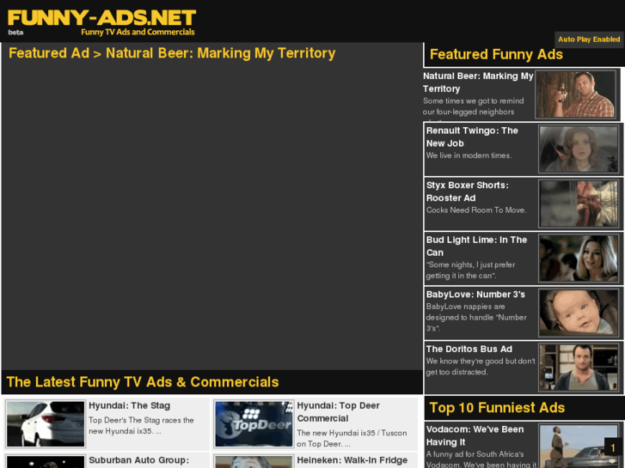Screen dimensions: 625x468
Task: Click The Latest Funny TV Ads & Commercials heading
Action: (x=143, y=381)
